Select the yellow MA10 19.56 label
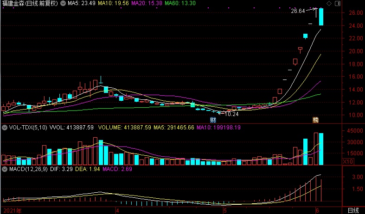Image resolution: width=365 pixels, height=214 pixels. point(114,3)
